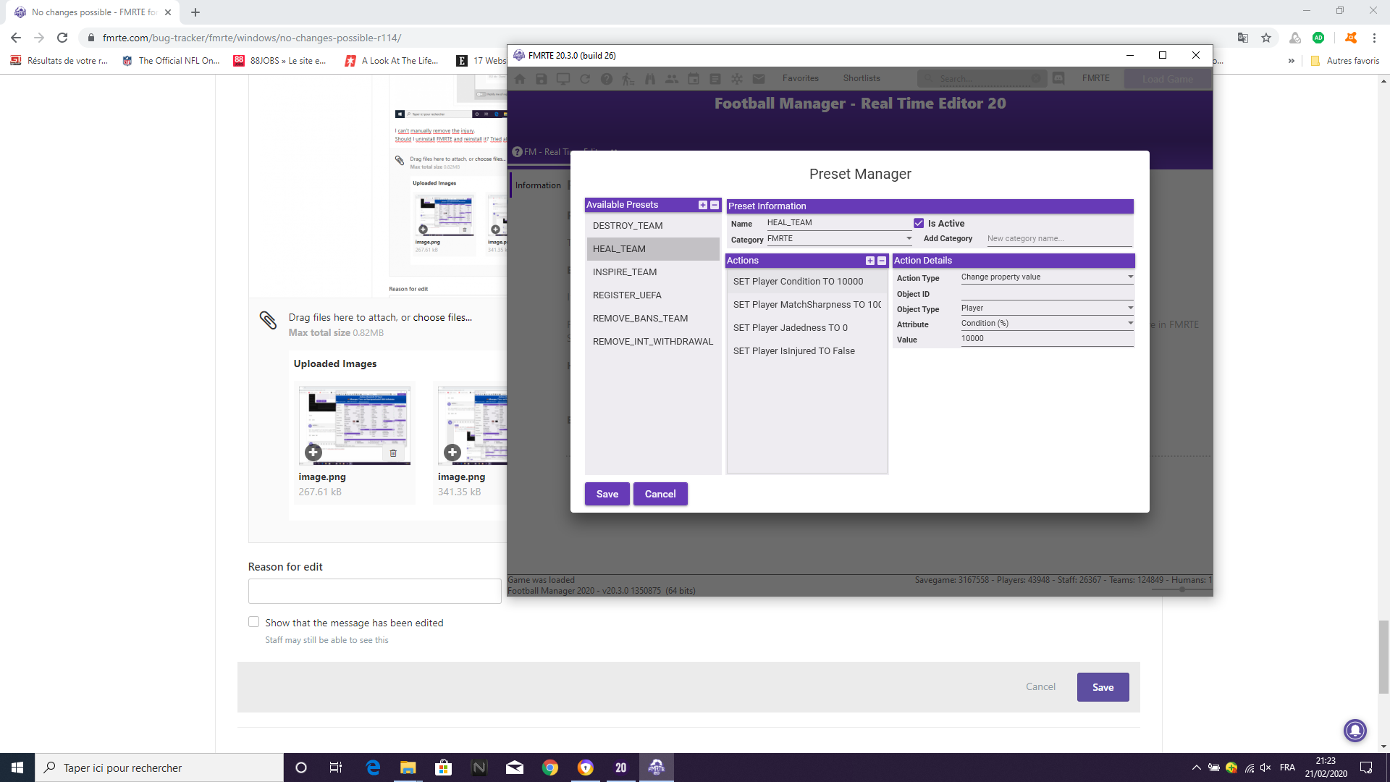Click the Save button on the webpage form

[x=1103, y=687]
